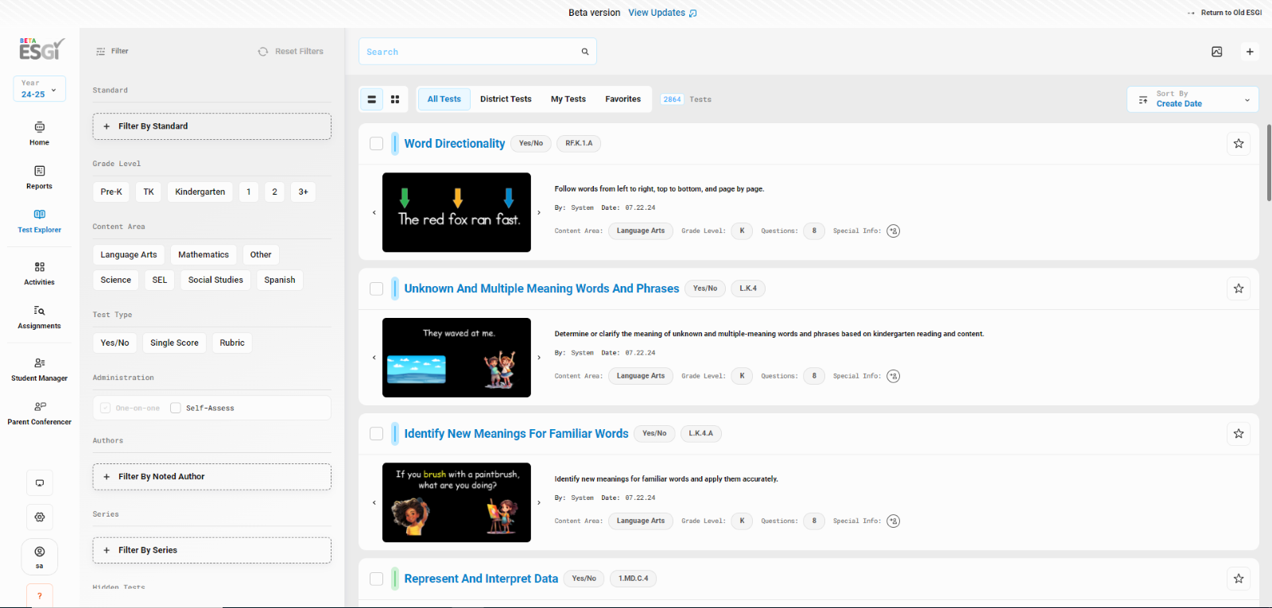
Task: Click the search magnifier icon
Action: pyautogui.click(x=585, y=52)
